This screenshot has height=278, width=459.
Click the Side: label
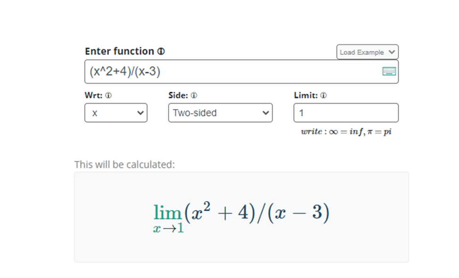pyautogui.click(x=178, y=95)
